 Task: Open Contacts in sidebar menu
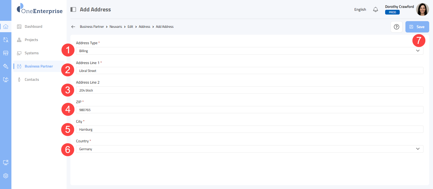(x=32, y=80)
